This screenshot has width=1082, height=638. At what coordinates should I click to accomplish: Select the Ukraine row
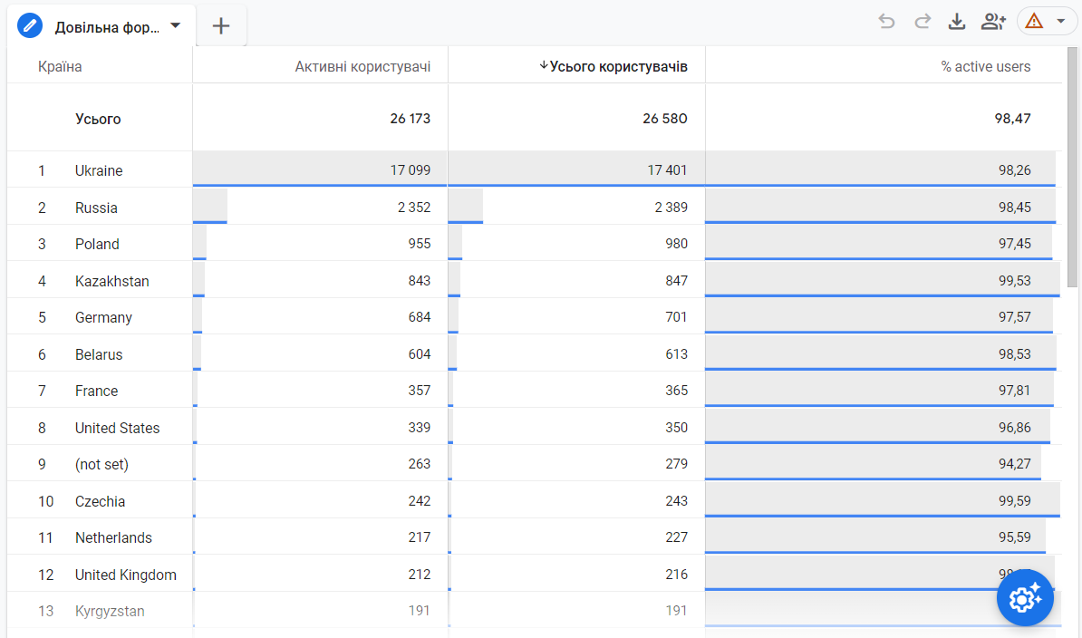coord(99,170)
